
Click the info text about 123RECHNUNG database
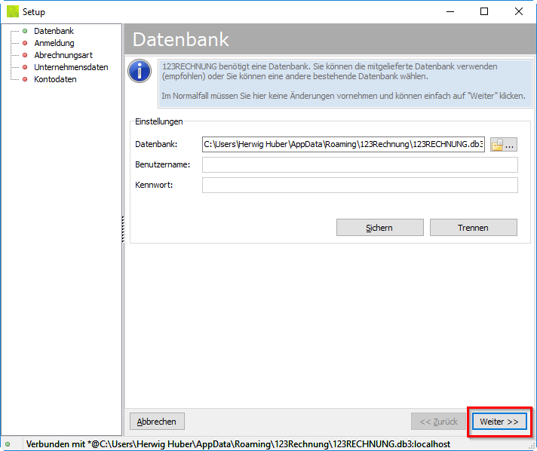tap(345, 84)
